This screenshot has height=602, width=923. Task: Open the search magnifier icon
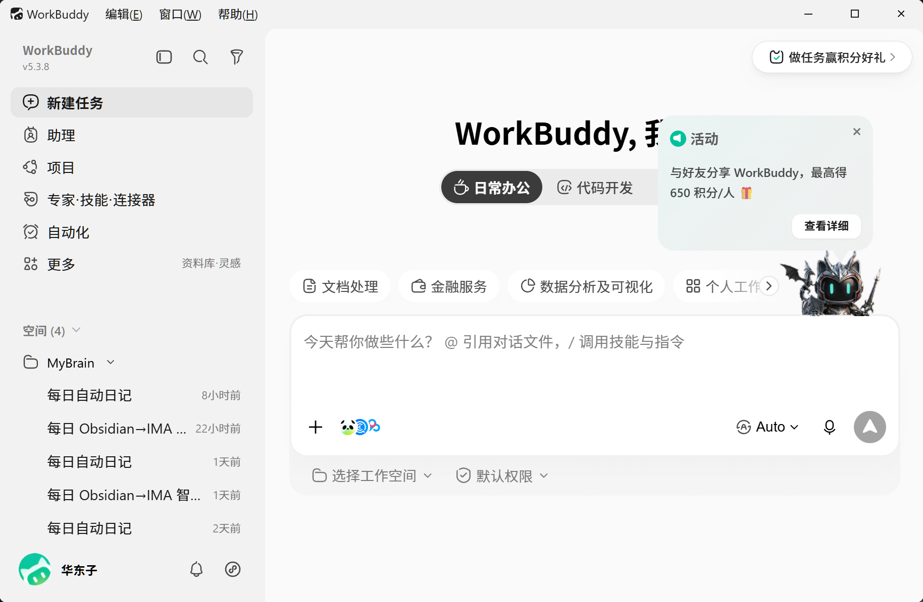(200, 57)
